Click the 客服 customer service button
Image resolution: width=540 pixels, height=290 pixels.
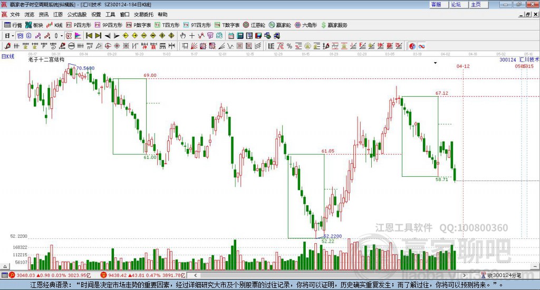[438, 4]
